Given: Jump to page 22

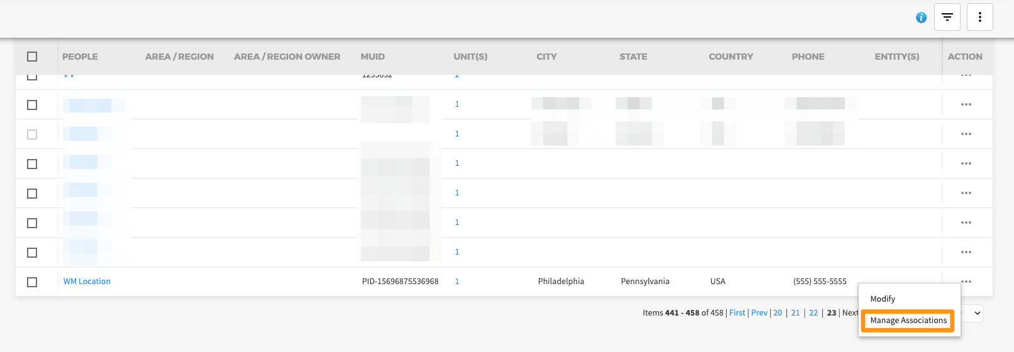Looking at the screenshot, I should coord(813,313).
